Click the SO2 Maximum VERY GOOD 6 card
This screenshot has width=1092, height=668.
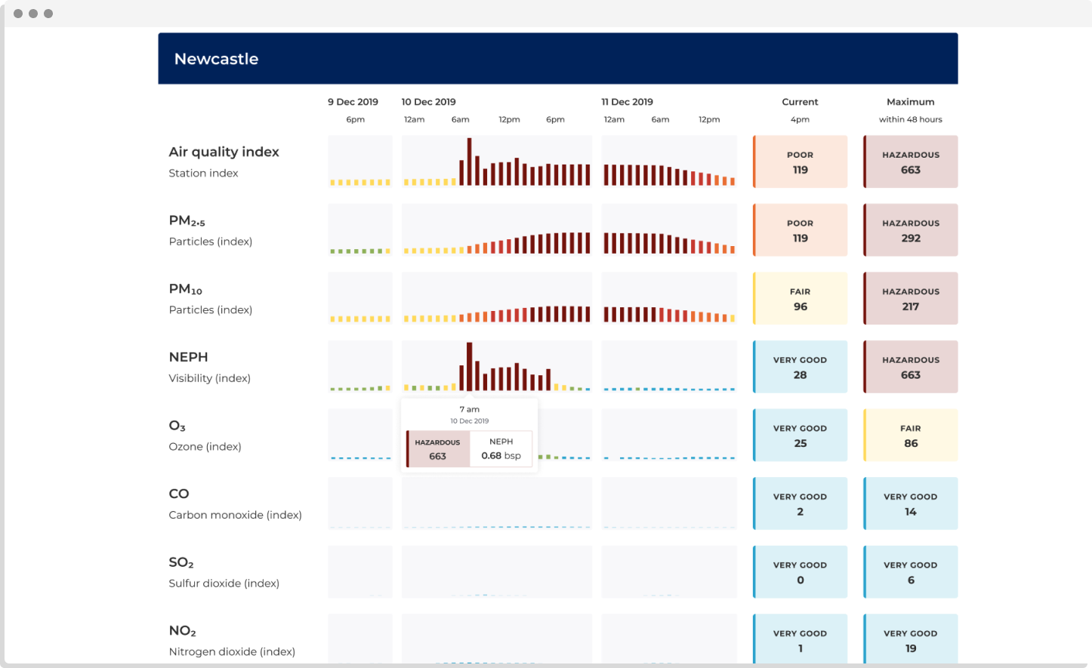click(x=910, y=572)
